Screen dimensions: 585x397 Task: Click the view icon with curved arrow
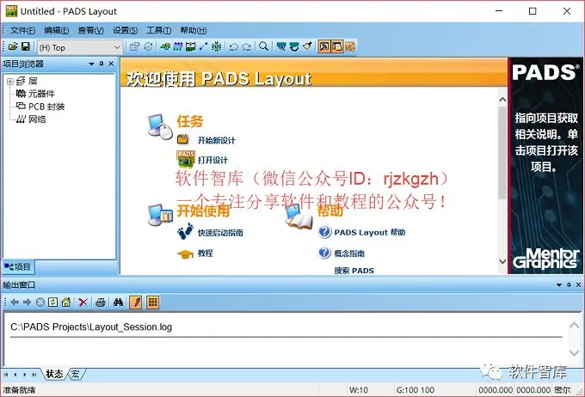tap(294, 46)
